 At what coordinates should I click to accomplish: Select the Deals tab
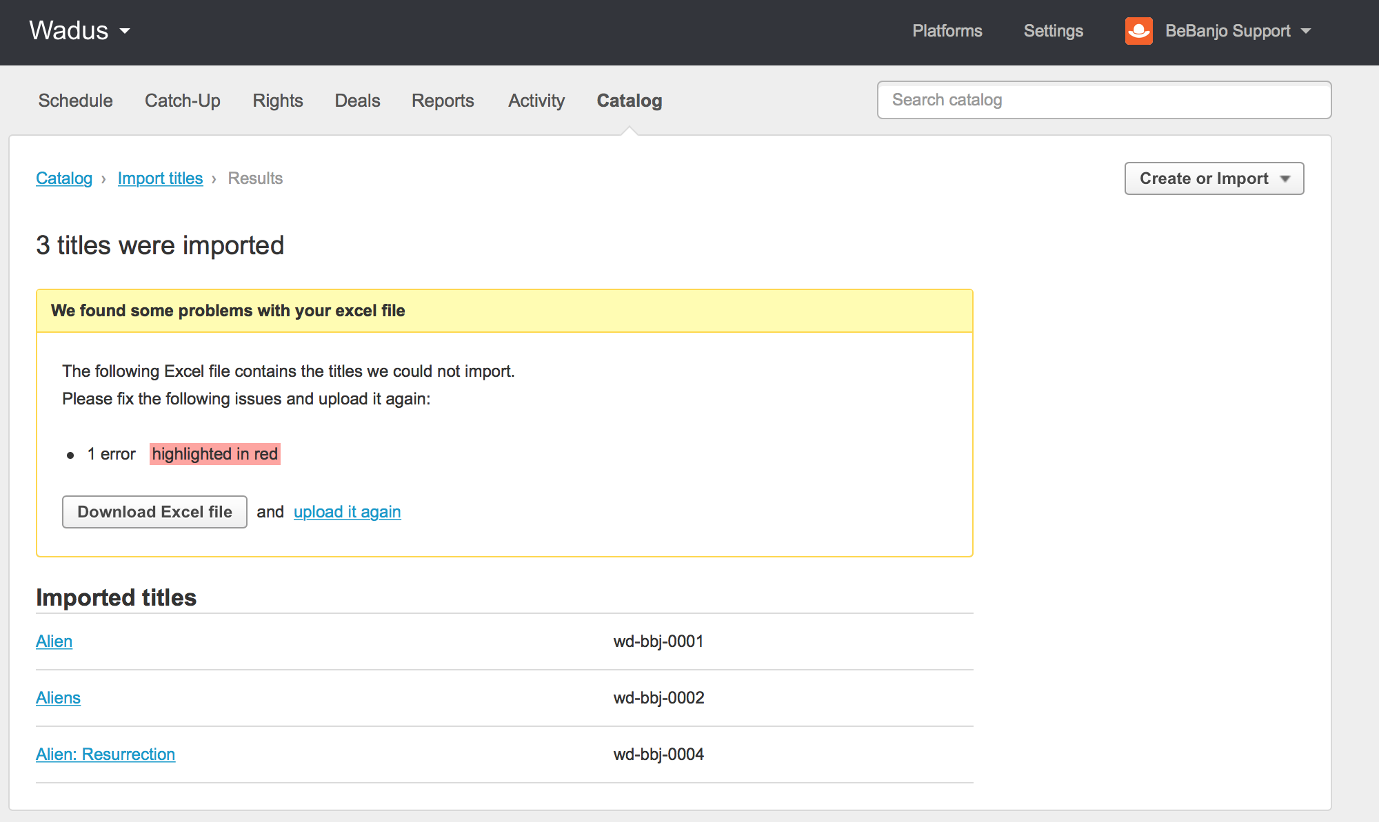357,101
